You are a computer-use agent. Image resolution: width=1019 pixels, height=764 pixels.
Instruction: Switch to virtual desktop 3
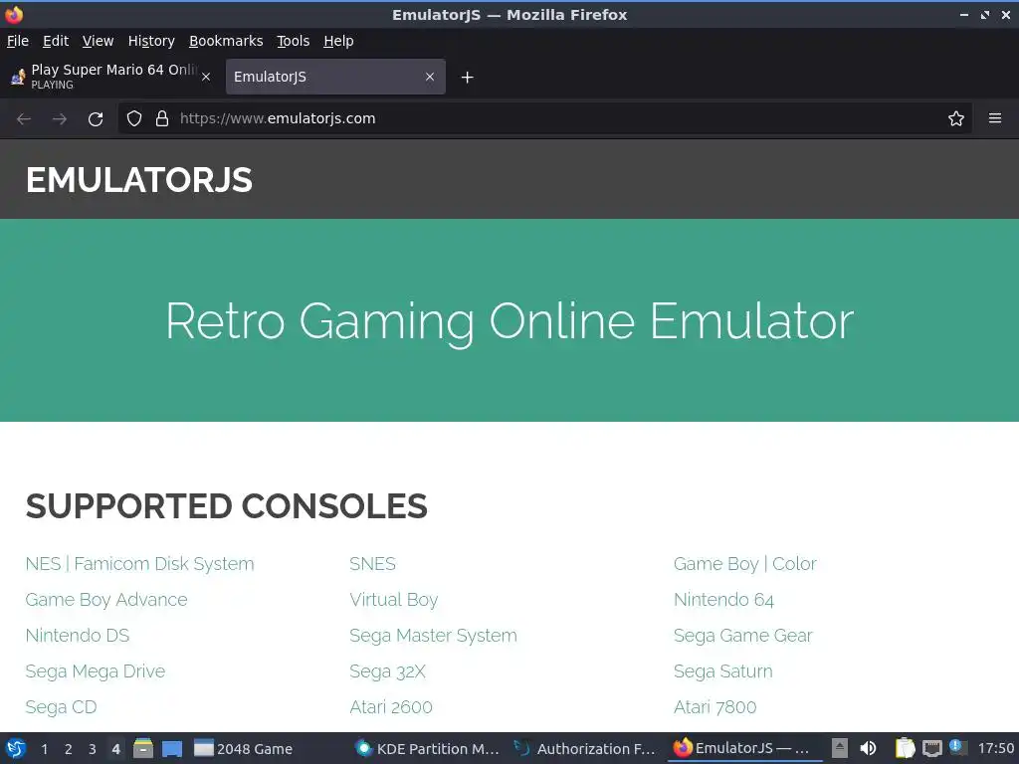pyautogui.click(x=93, y=749)
